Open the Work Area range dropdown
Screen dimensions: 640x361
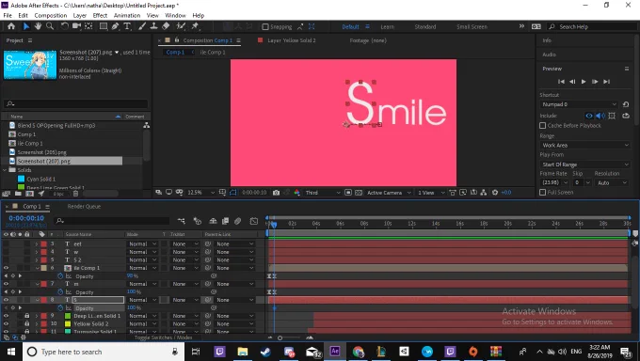[584, 145]
